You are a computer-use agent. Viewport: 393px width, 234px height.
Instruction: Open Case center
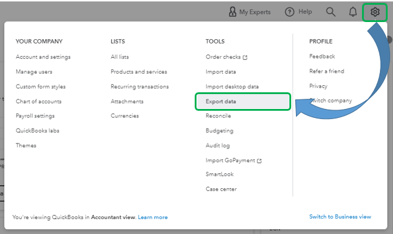click(x=221, y=189)
